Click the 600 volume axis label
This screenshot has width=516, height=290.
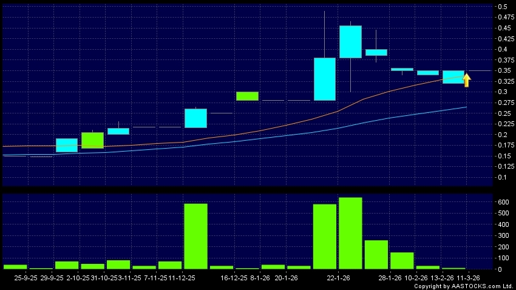(x=503, y=202)
